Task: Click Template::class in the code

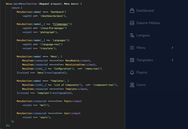Action: 76,89
